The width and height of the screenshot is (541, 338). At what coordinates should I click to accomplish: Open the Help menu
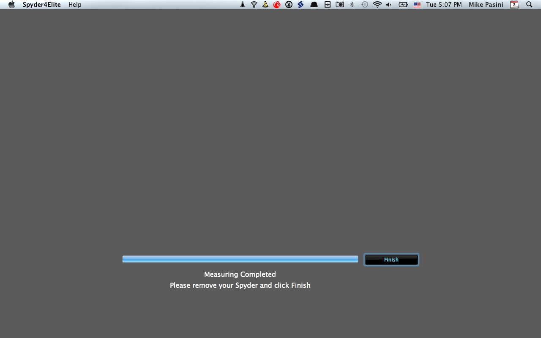(75, 5)
